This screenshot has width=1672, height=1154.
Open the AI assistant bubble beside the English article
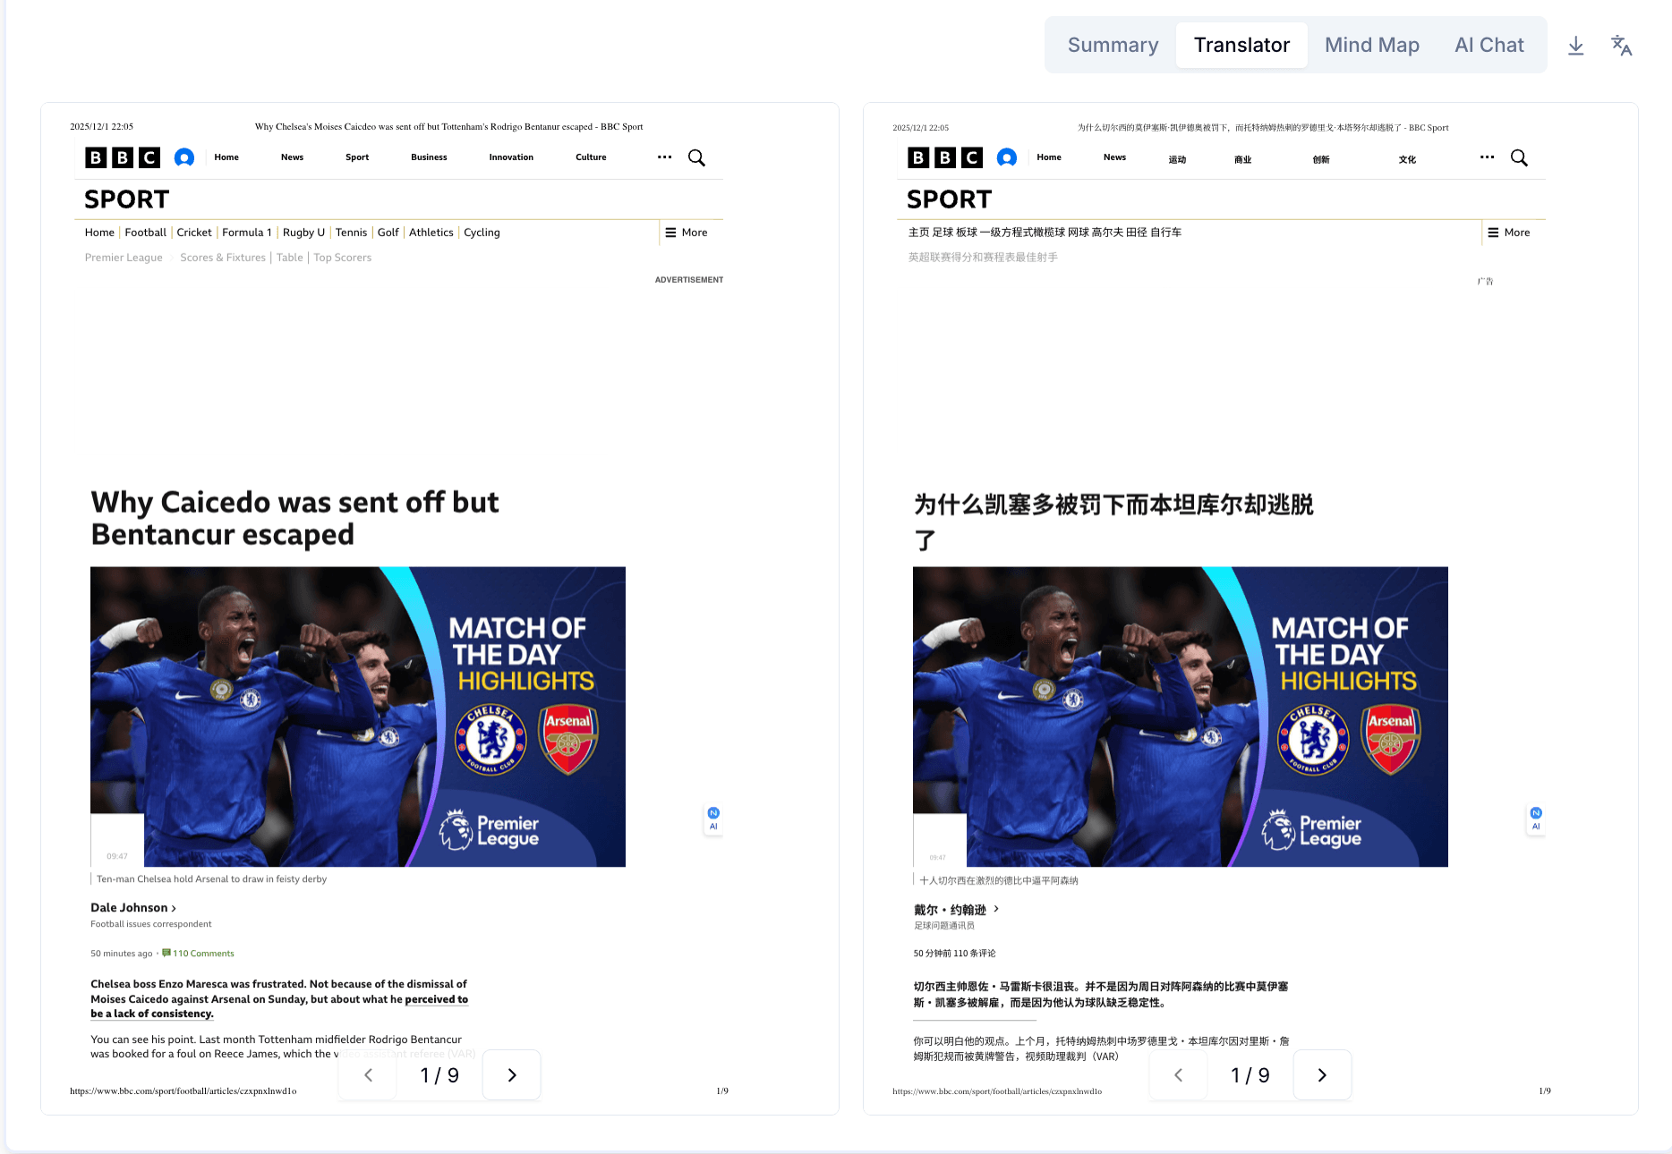[713, 819]
